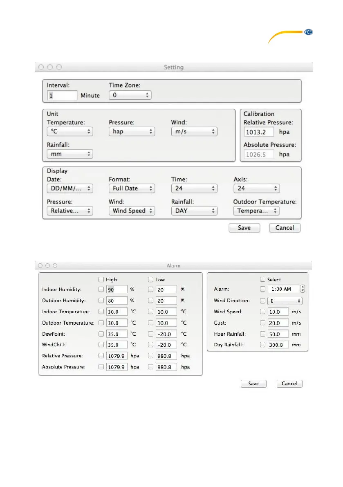Click the Day Rainfall alarm value field
This screenshot has width=343, height=487.
click(278, 345)
